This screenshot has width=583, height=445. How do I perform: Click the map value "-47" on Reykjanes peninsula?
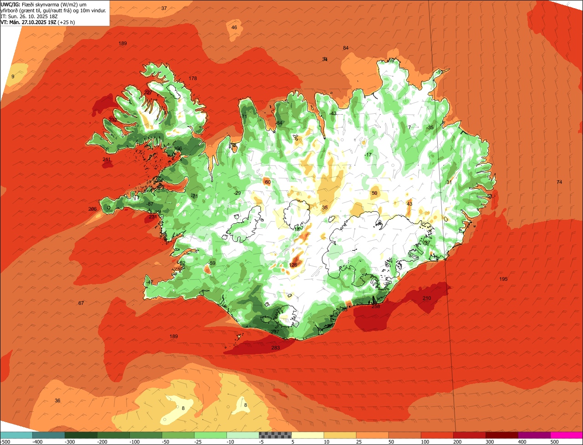point(150,282)
